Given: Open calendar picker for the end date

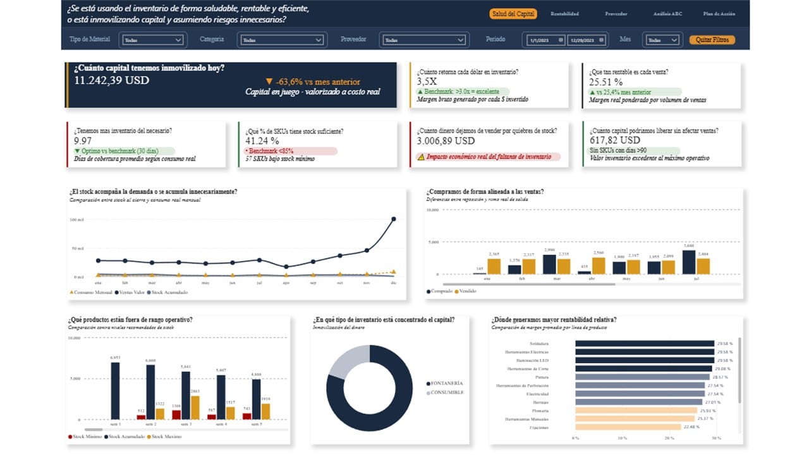Looking at the screenshot, I should pyautogui.click(x=602, y=40).
